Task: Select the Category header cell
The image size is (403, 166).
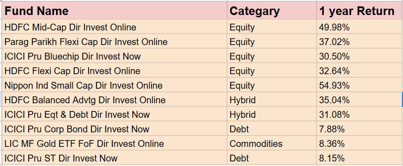Action: pyautogui.click(x=272, y=11)
